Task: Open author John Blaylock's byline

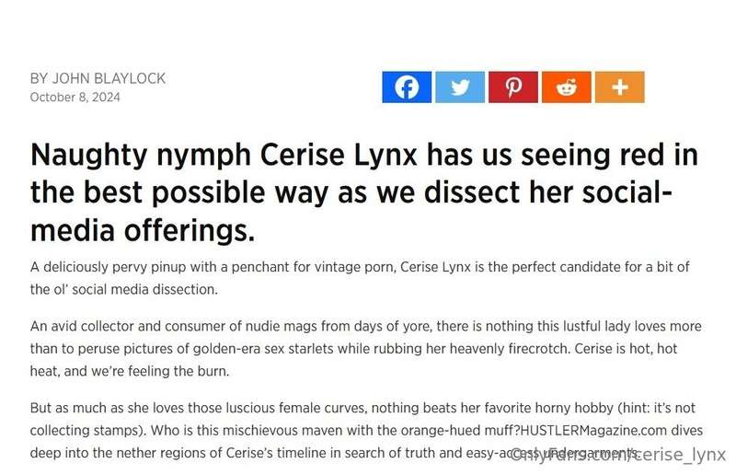Action: point(98,78)
